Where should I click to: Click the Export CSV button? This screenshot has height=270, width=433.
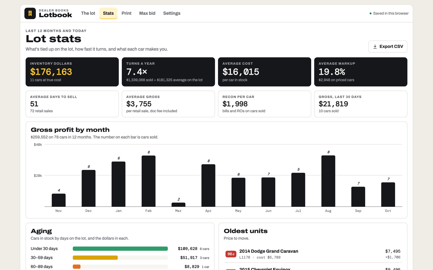388,46
